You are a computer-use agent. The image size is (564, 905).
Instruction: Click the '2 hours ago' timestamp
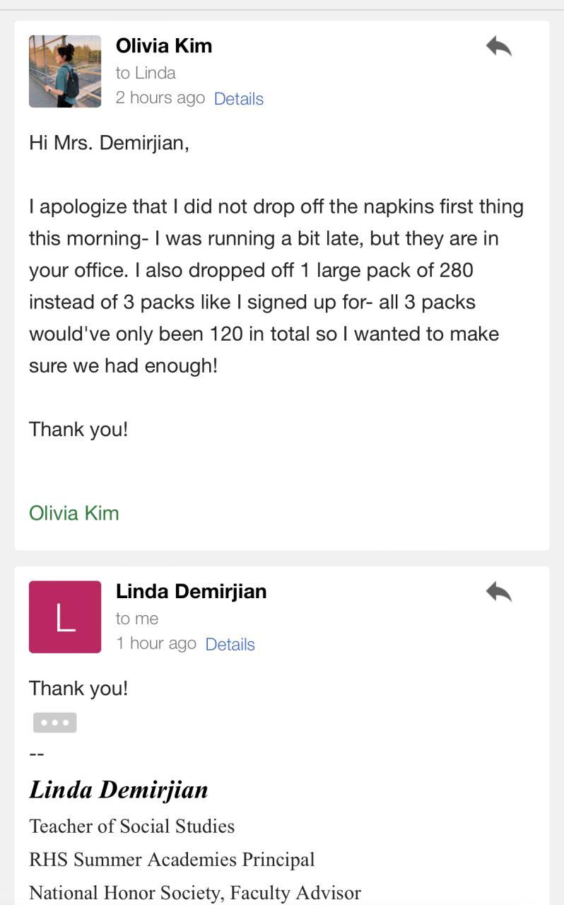[160, 98]
